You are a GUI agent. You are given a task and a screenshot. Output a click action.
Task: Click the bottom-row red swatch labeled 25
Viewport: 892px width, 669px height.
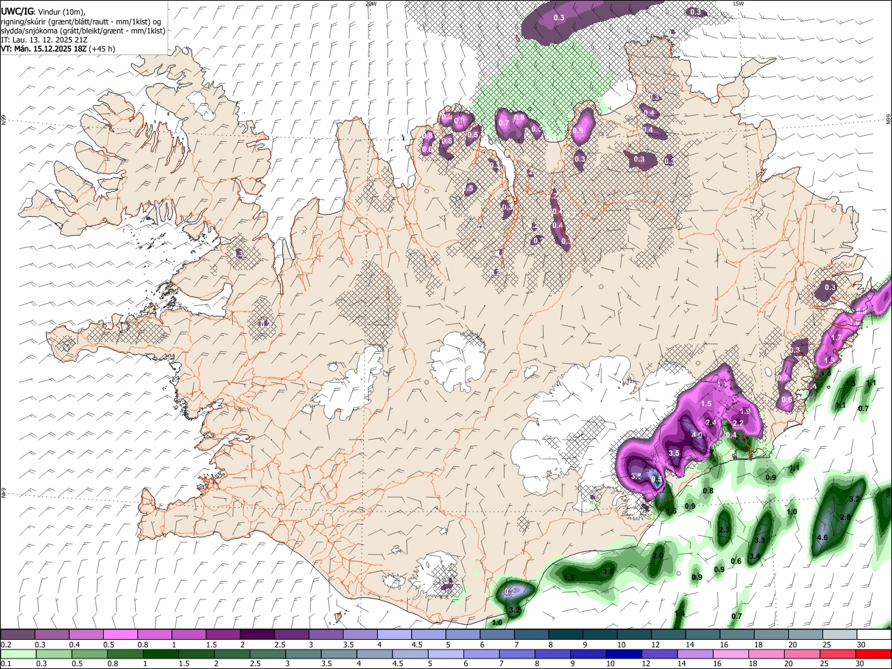click(839, 654)
